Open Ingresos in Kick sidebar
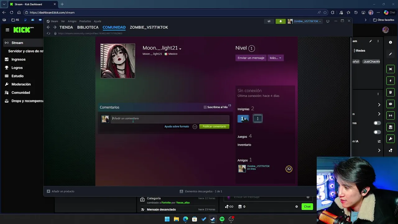The width and height of the screenshot is (398, 224). coord(18,59)
